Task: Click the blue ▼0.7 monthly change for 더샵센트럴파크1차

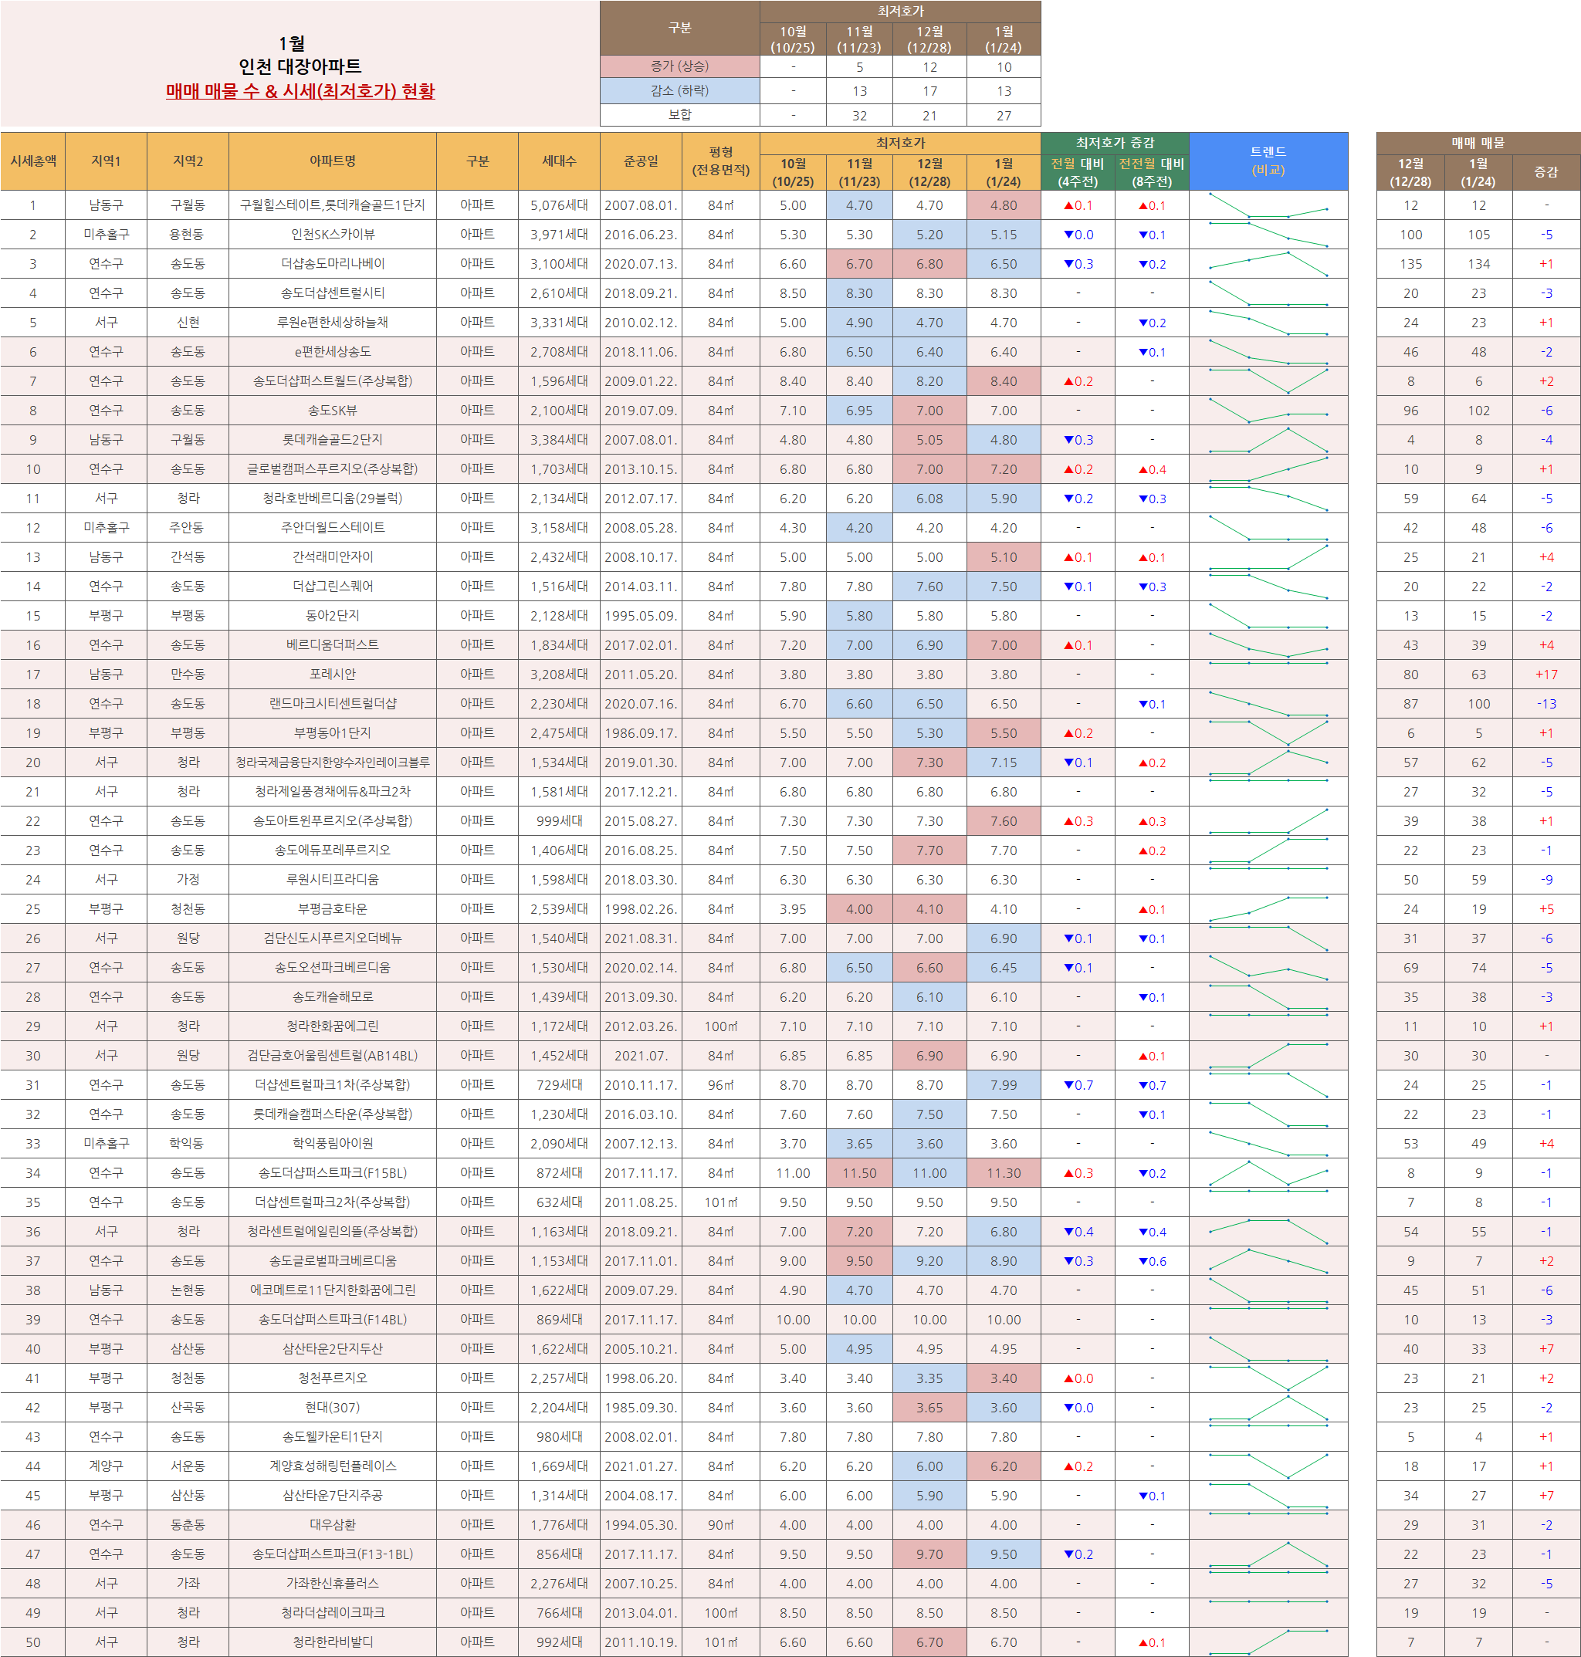Action: (1078, 1085)
